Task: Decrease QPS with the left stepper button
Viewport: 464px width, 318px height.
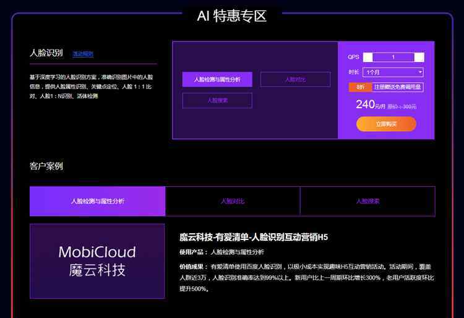Action: (x=368, y=57)
